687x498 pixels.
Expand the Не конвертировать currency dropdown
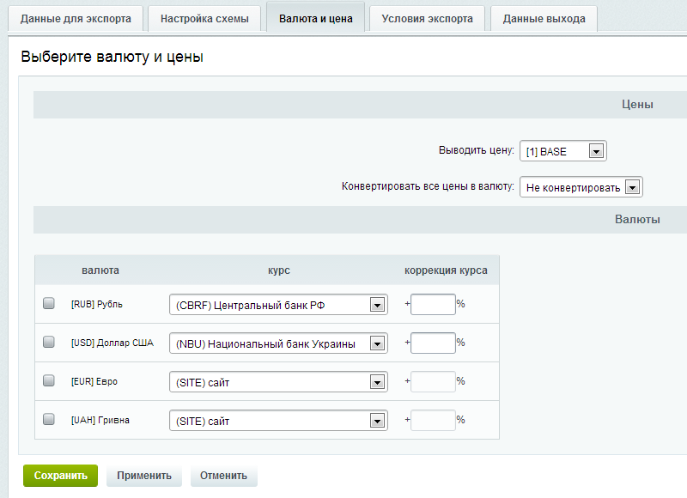[581, 186]
